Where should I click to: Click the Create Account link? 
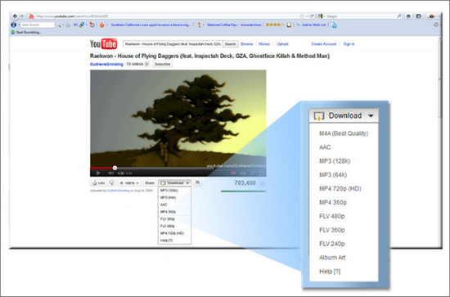(324, 44)
